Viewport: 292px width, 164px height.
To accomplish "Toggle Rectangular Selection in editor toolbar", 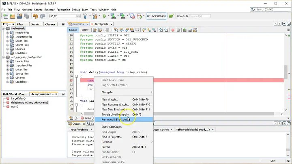I will pos(137,30).
